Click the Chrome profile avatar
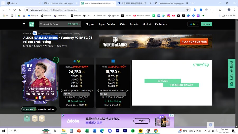Image resolution: width=238 pixels, height=134 pixels. point(229,10)
